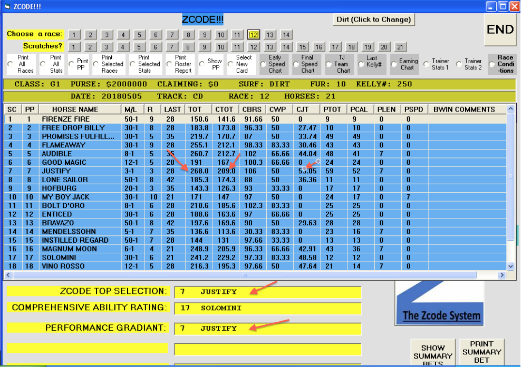Click the BWIN COMMENTS column header
The width and height of the screenshot is (522, 367).
coord(467,110)
